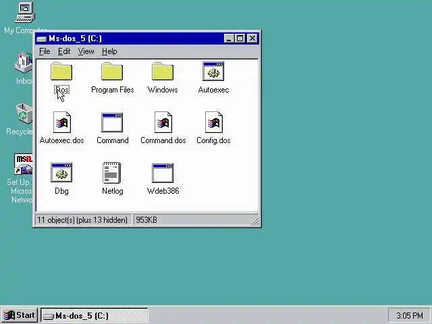Open the Help menu
This screenshot has width=432, height=324.
tap(109, 51)
